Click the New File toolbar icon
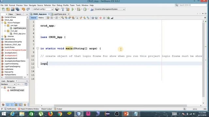Image resolution: width=209 pixels, height=117 pixels. [4, 9]
